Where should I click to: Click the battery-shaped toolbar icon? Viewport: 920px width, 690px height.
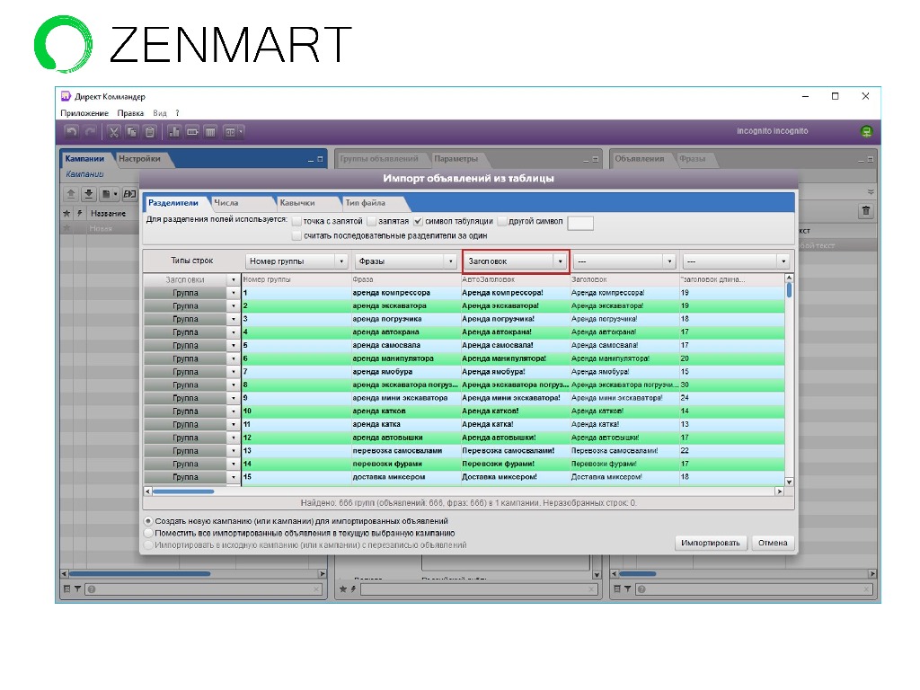pos(192,132)
